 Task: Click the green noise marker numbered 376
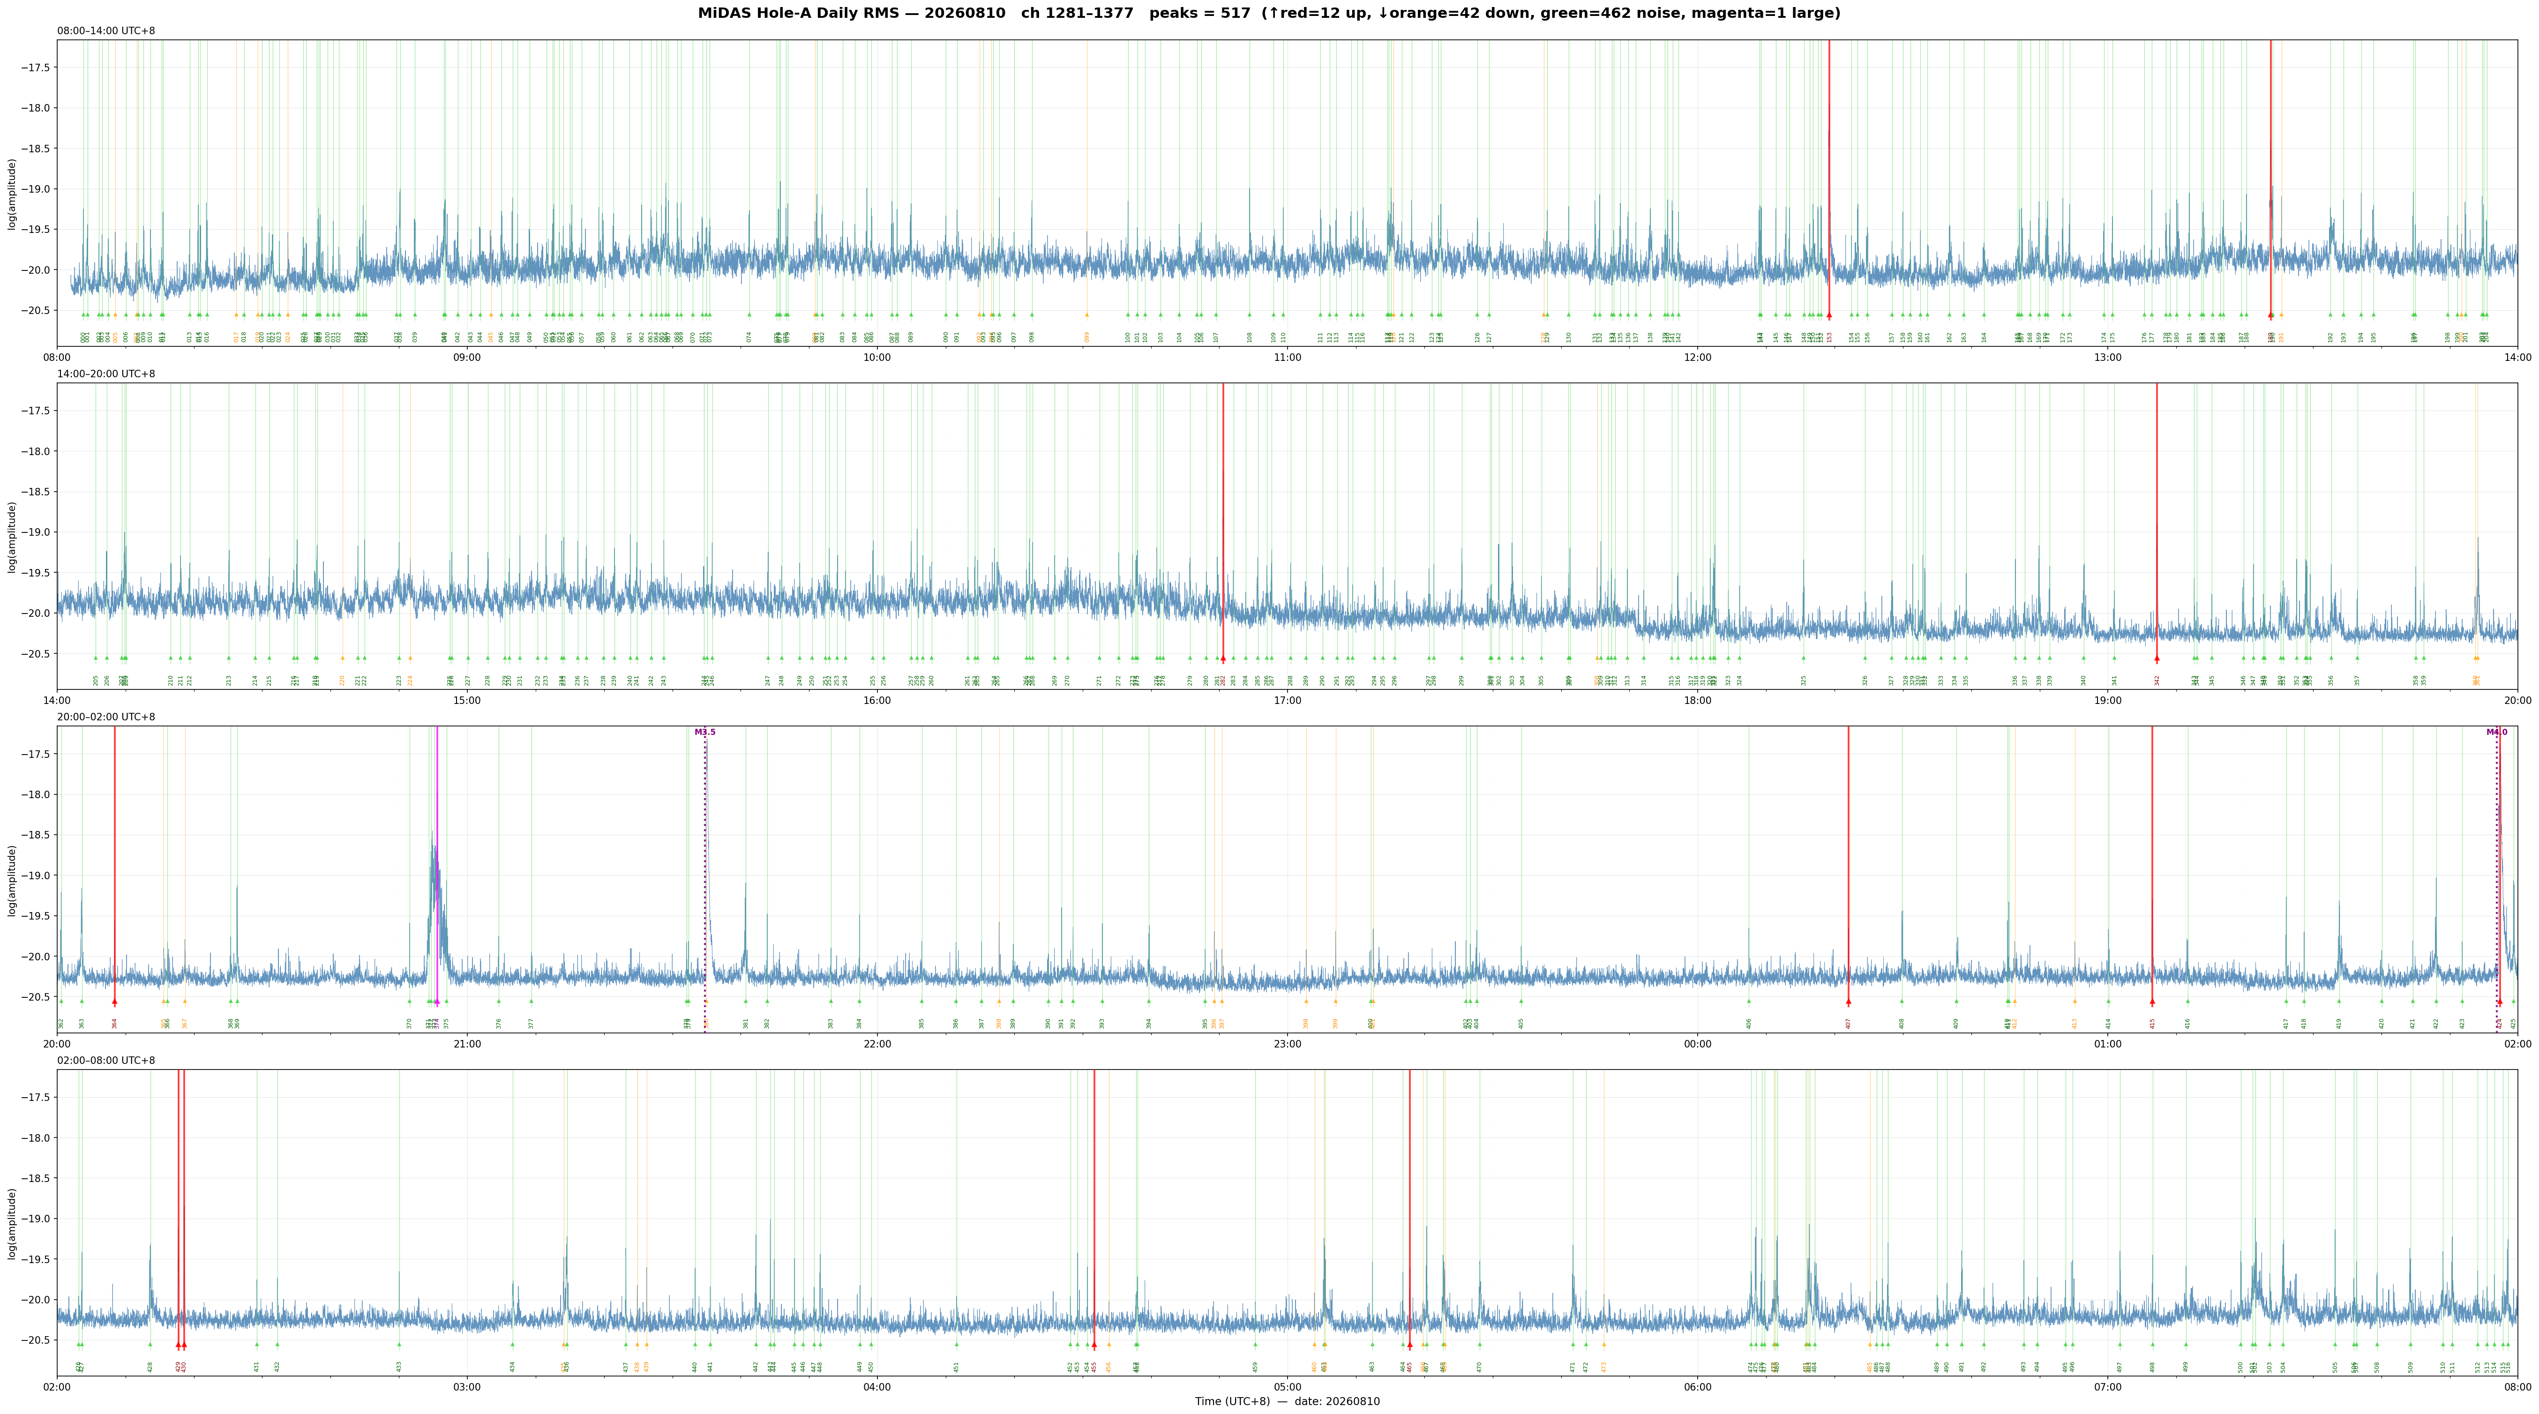pyautogui.click(x=499, y=1001)
